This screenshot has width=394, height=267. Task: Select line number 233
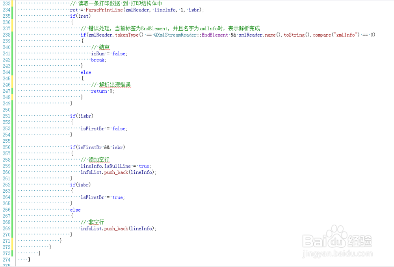click(x=6, y=3)
